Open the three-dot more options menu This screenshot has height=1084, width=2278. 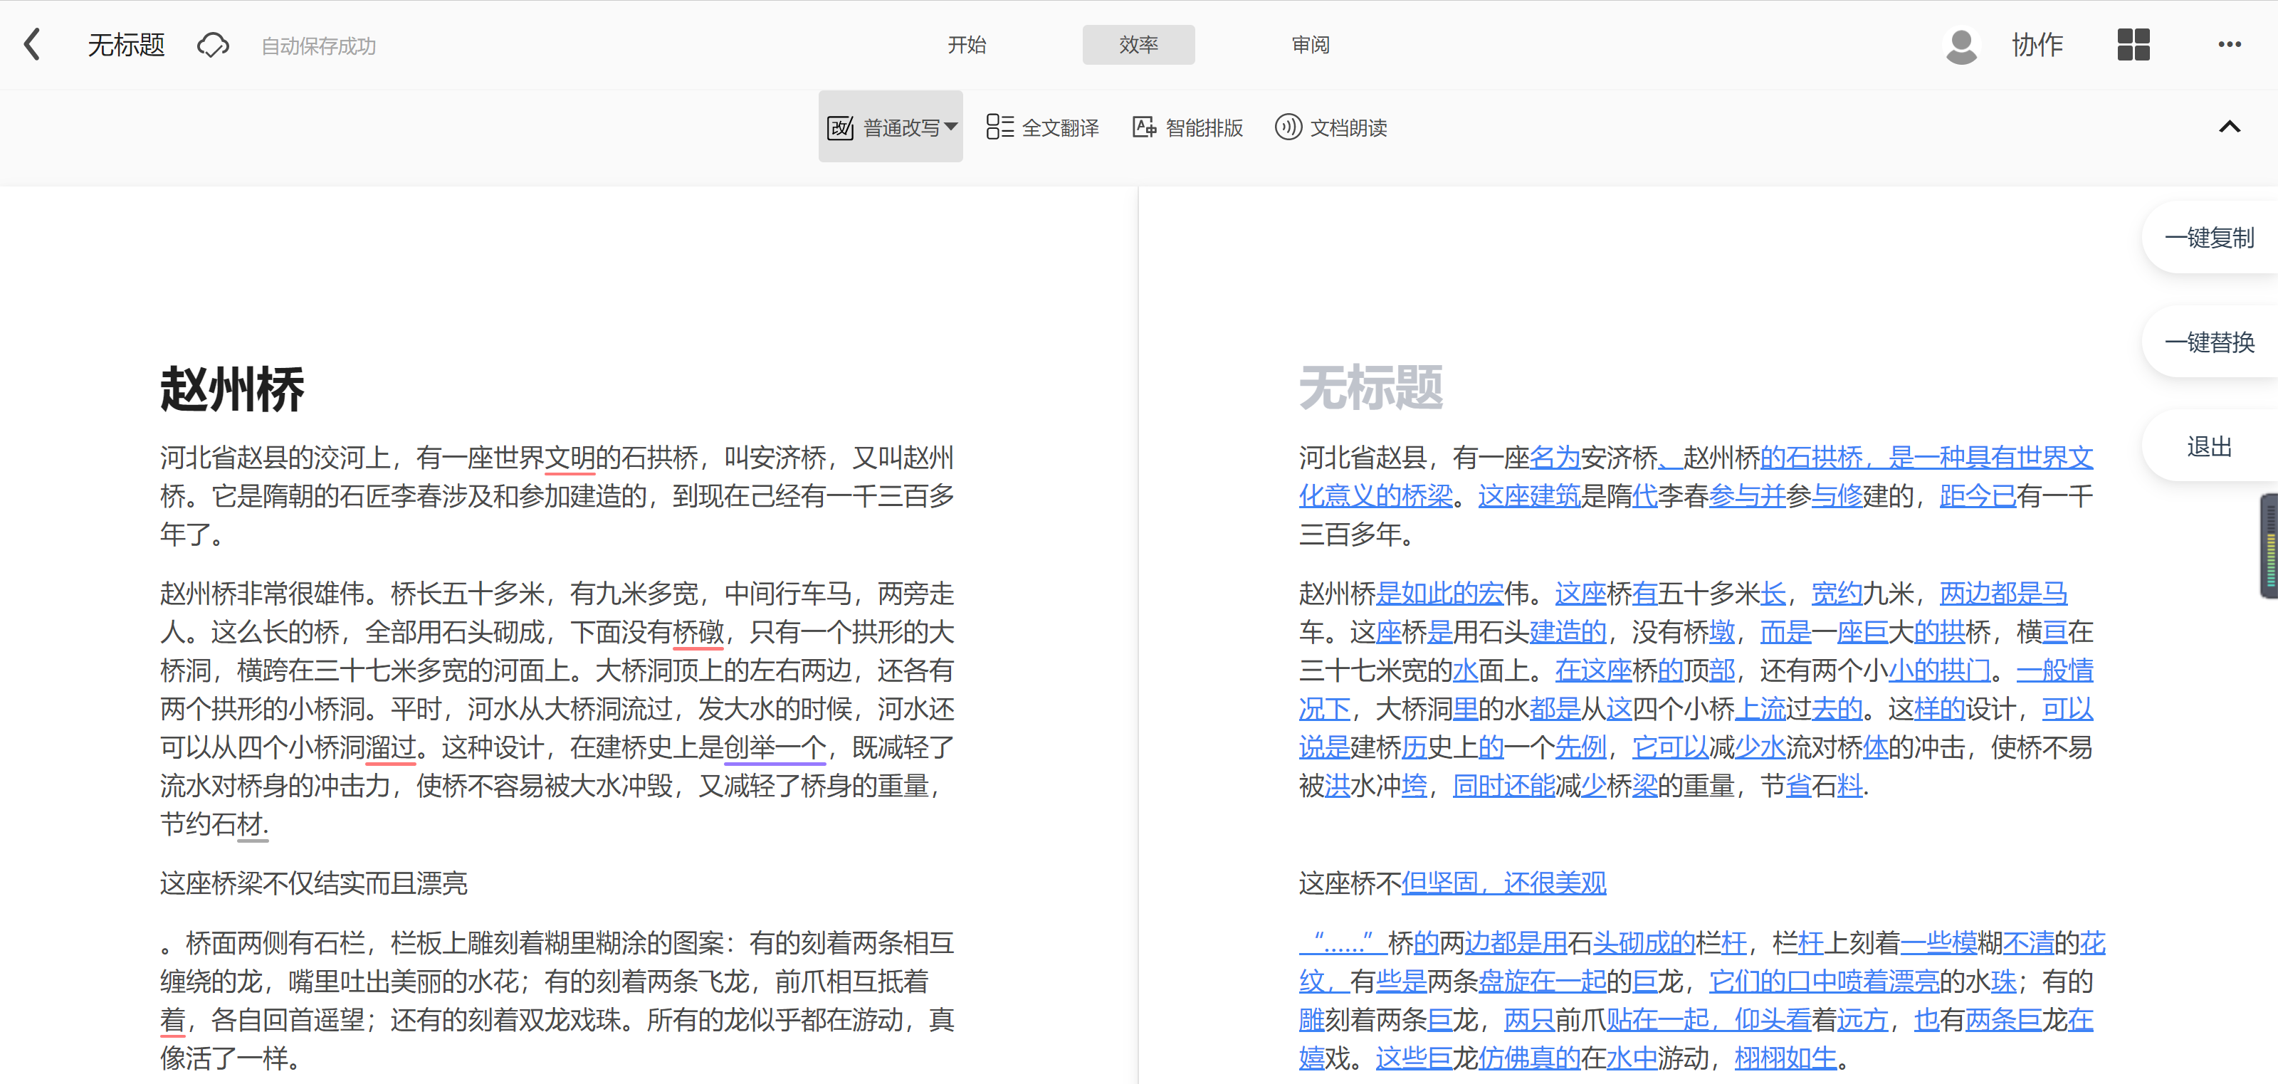[2230, 44]
